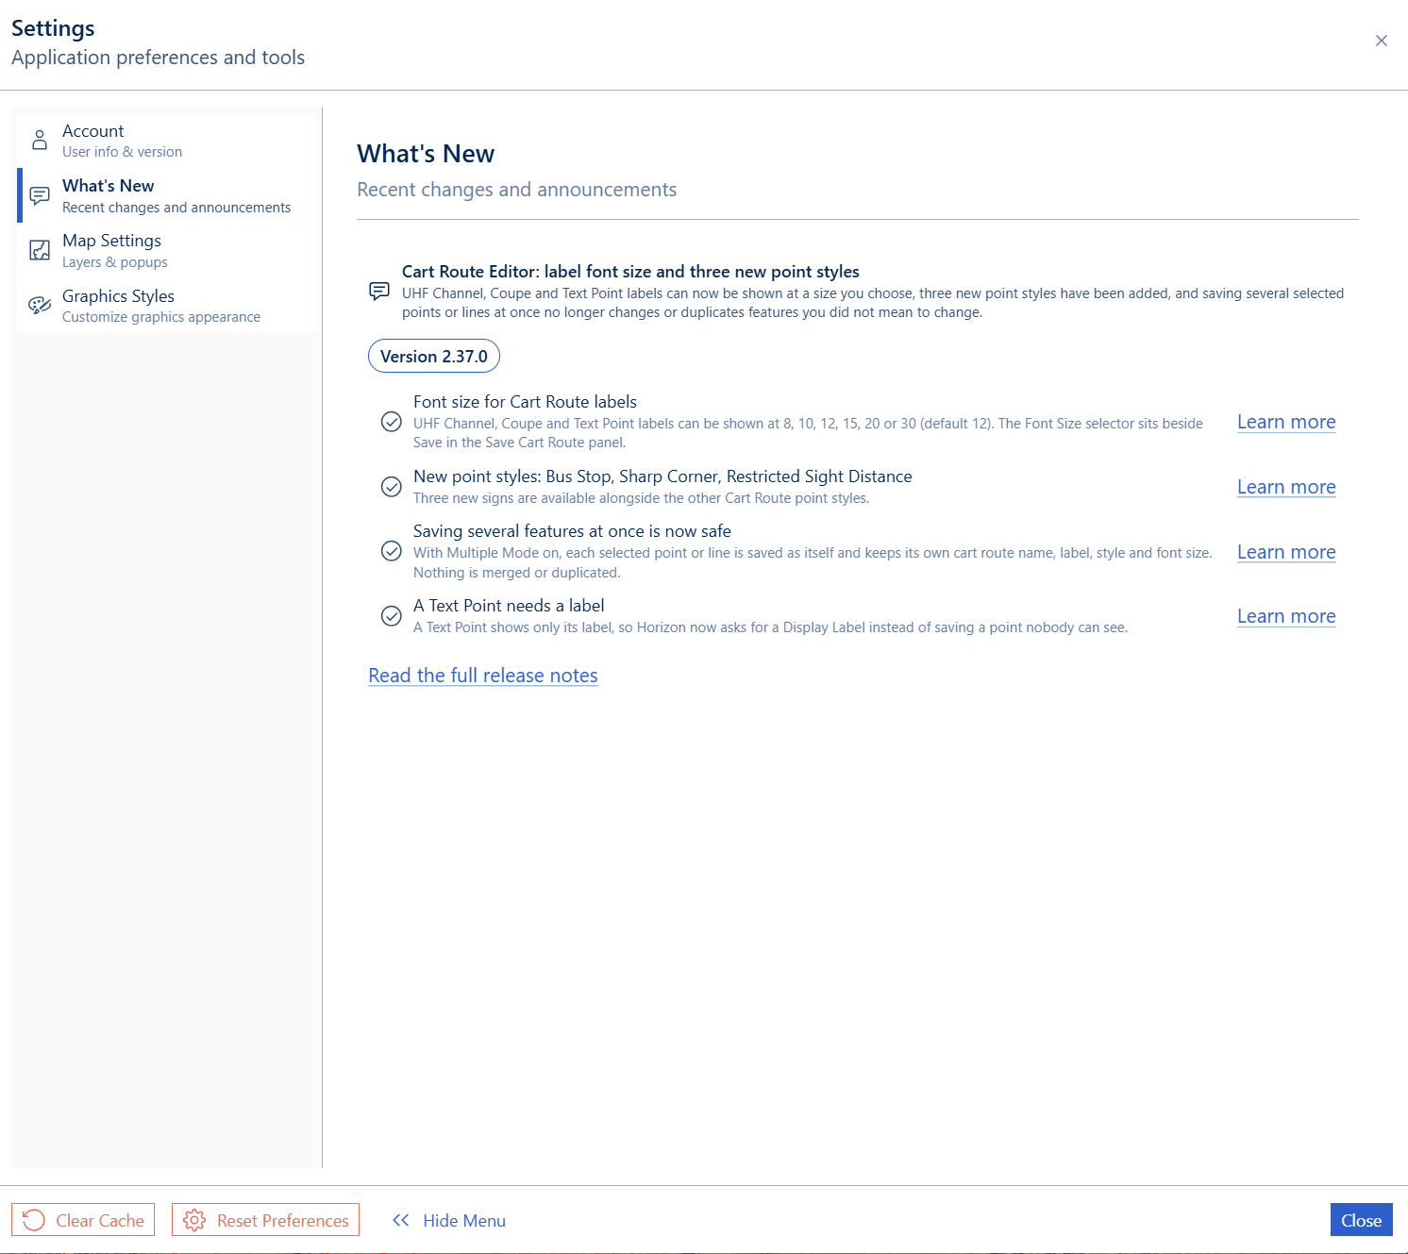Click the check icon beside A Text Point needs a label
This screenshot has width=1408, height=1254.
point(392,616)
